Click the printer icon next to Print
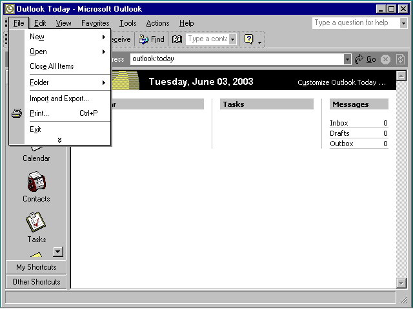 click(17, 113)
